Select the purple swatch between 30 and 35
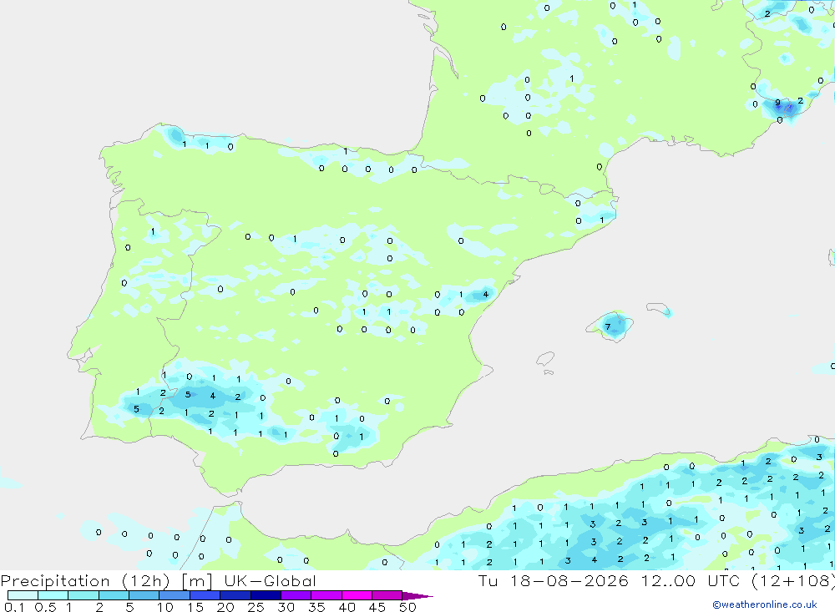Viewport: 835px width, 612px height. click(296, 595)
